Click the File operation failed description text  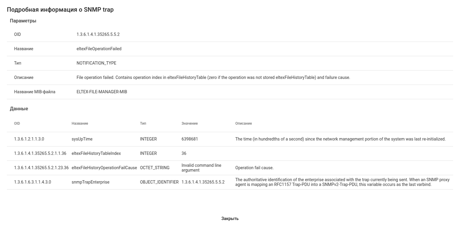point(213,77)
